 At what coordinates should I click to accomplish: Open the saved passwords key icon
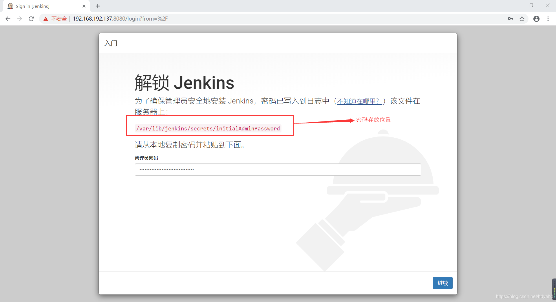click(510, 19)
